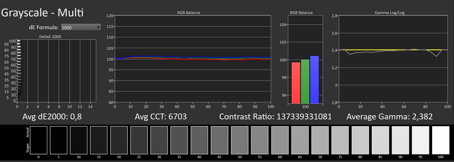Click the green bar in RGB Balance bar chart

pos(305,81)
